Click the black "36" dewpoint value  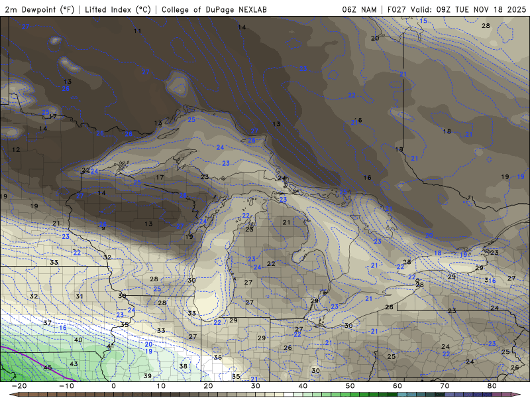pyautogui.click(x=218, y=357)
